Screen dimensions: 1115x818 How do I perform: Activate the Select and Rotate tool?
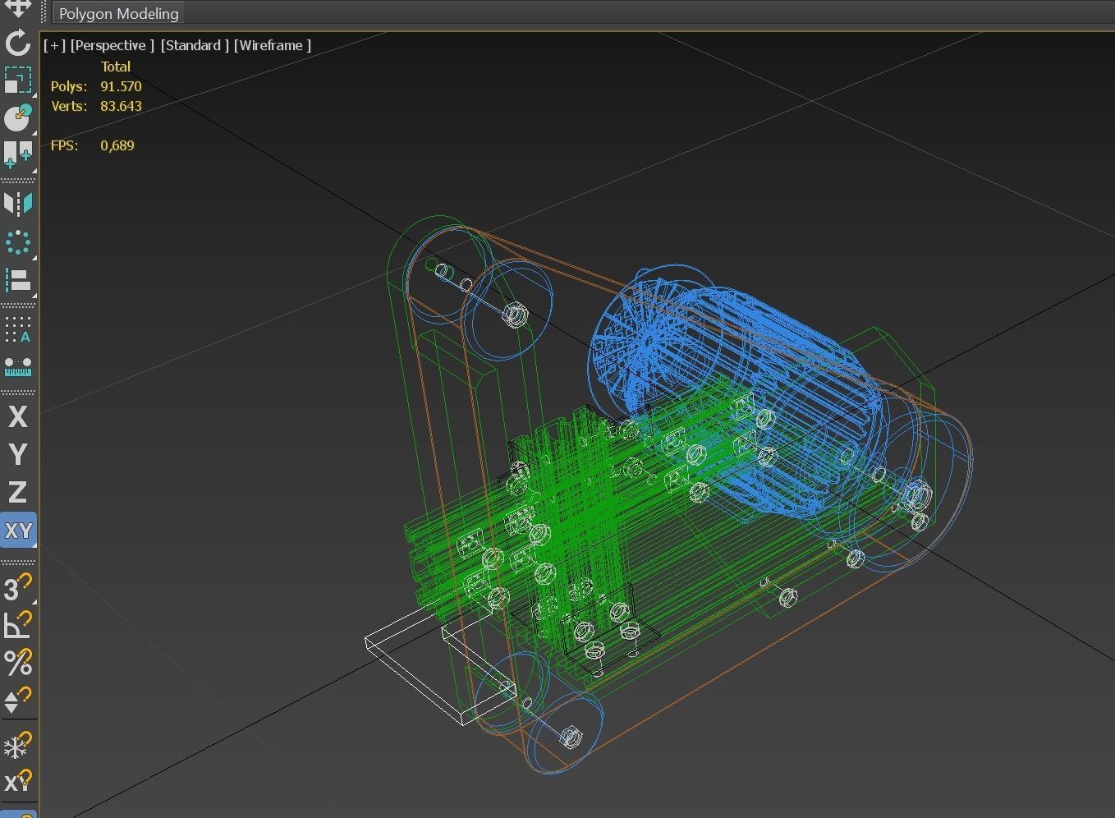tap(17, 43)
